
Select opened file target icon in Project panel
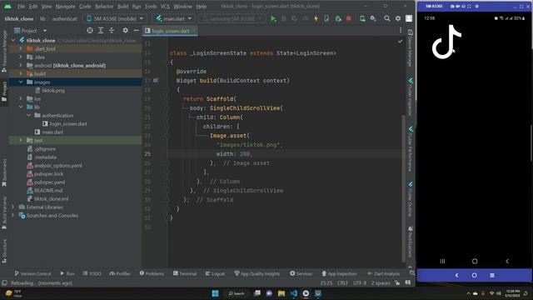coord(90,31)
